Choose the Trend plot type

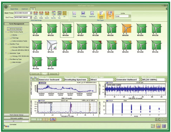[74, 14]
